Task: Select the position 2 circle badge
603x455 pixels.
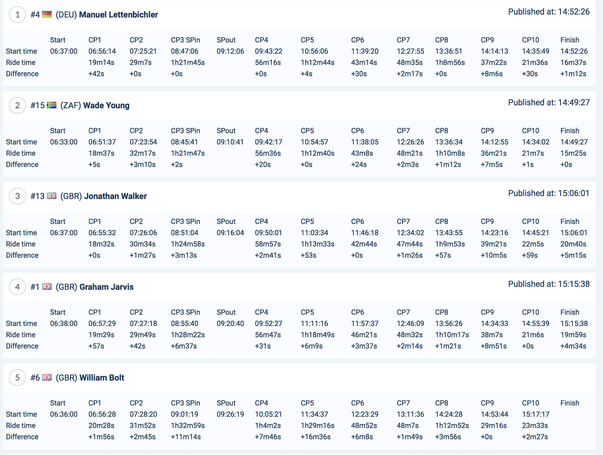Action: point(17,105)
